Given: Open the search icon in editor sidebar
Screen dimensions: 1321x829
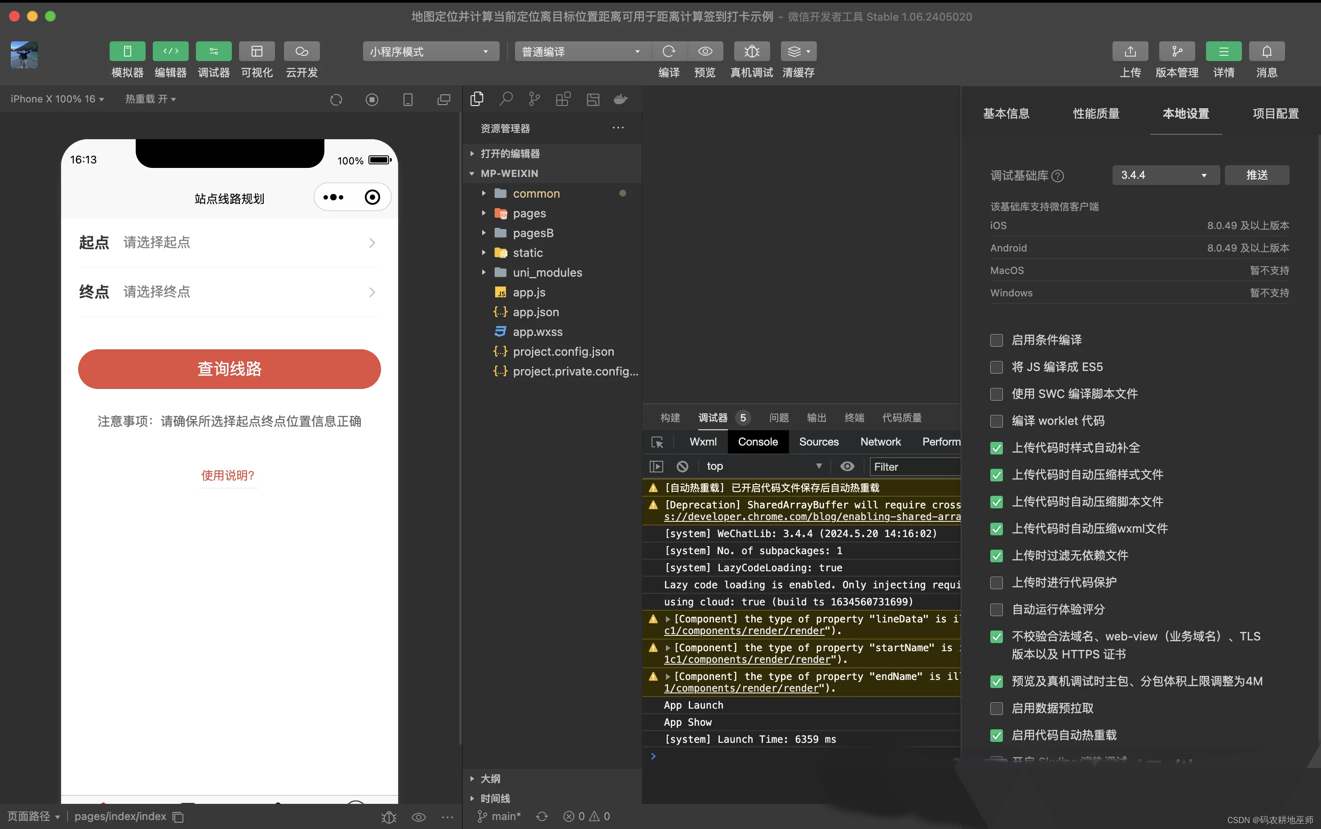Looking at the screenshot, I should 506,99.
